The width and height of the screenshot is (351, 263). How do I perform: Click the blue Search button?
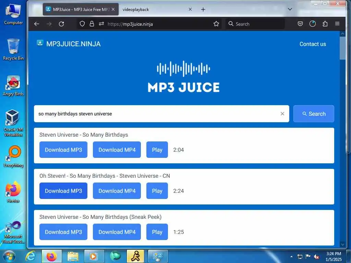point(314,114)
